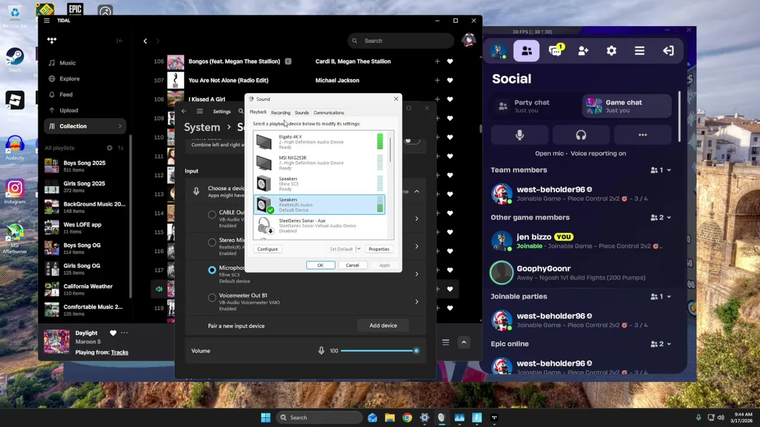Expand the Collection chevron in TIDAL

(x=120, y=126)
